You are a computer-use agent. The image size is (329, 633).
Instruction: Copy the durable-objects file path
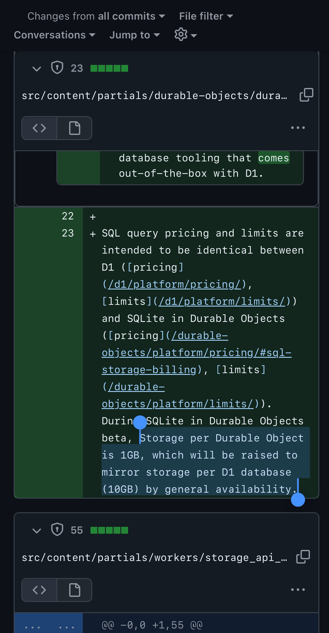point(306,95)
